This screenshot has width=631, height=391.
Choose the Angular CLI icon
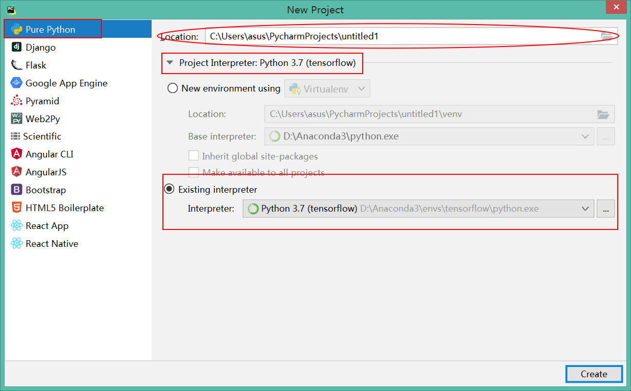click(x=16, y=154)
